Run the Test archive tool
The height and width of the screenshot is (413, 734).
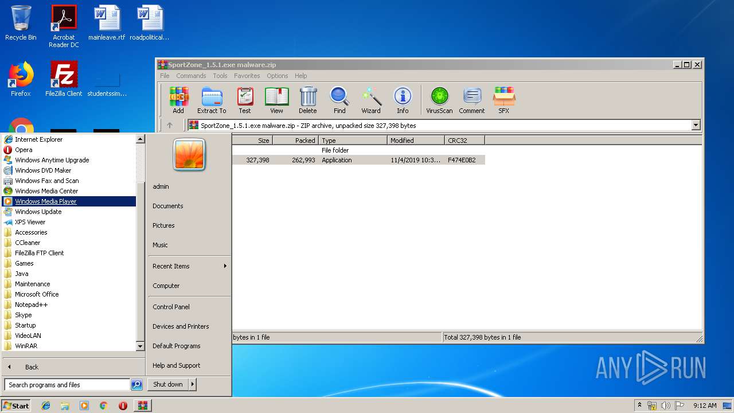[245, 100]
